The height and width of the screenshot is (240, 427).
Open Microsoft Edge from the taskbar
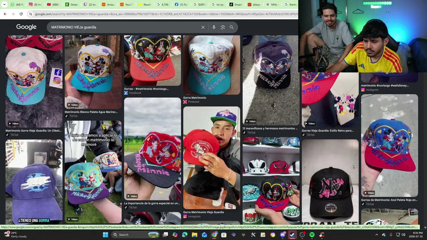185,235
